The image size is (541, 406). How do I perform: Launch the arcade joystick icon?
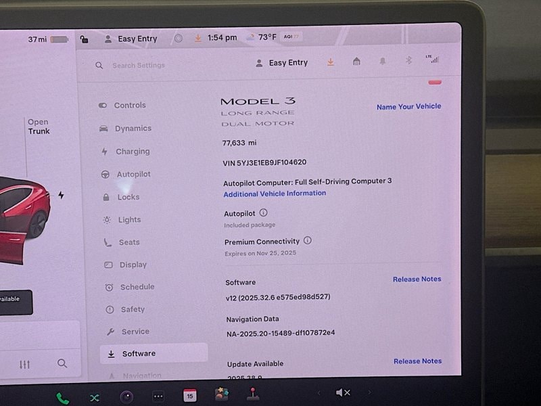point(253,394)
